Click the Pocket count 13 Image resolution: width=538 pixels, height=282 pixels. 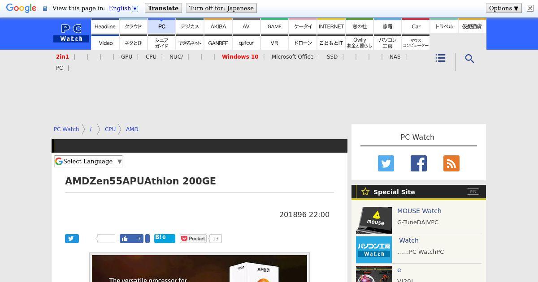(x=216, y=239)
